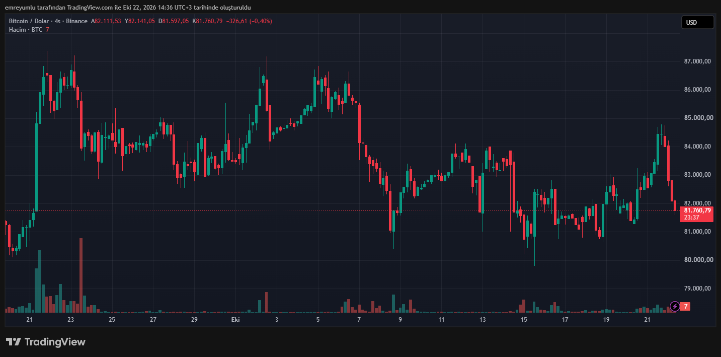Click the change value −326,61 (−0,40%)
This screenshot has height=357, width=721.
click(249, 21)
